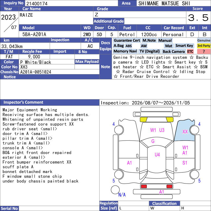
Task: Click the color value P White/Black
Action: click(x=36, y=62)
